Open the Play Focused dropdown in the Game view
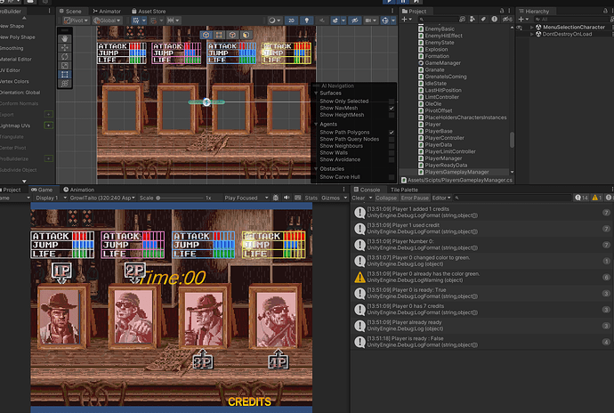 coord(244,198)
